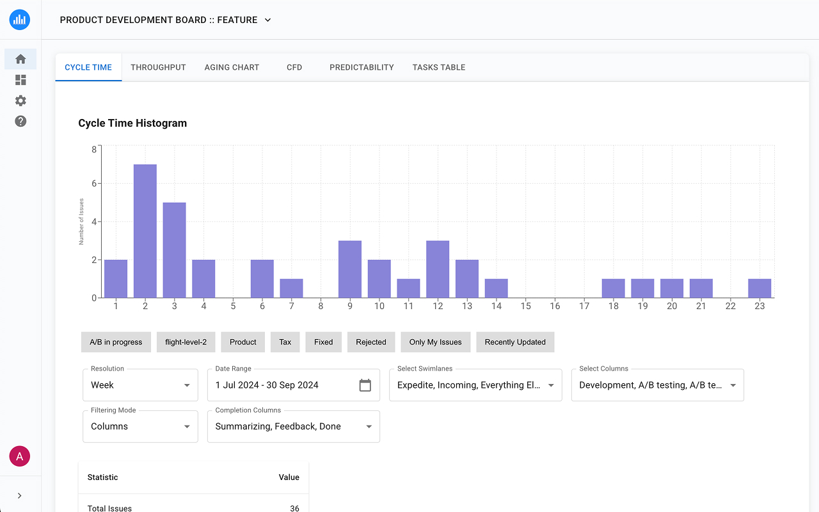Click the Cycle Time Histogram heading
The image size is (819, 512).
point(132,123)
